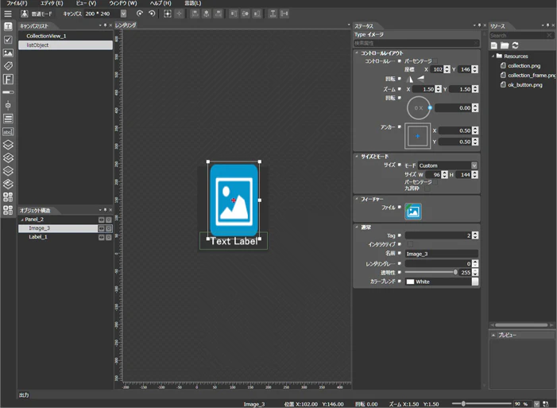Click the zoom slider in status bar
557x408 pixels.
(482, 404)
